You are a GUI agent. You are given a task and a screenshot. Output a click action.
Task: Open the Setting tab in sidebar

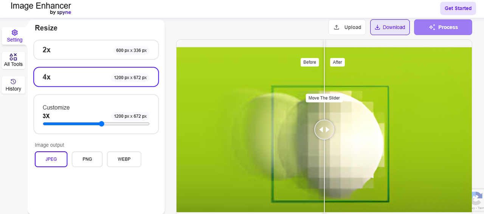pyautogui.click(x=14, y=36)
